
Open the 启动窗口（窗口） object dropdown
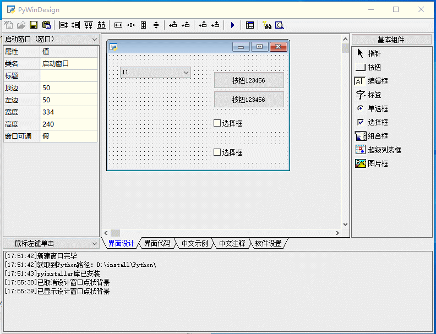coord(95,40)
